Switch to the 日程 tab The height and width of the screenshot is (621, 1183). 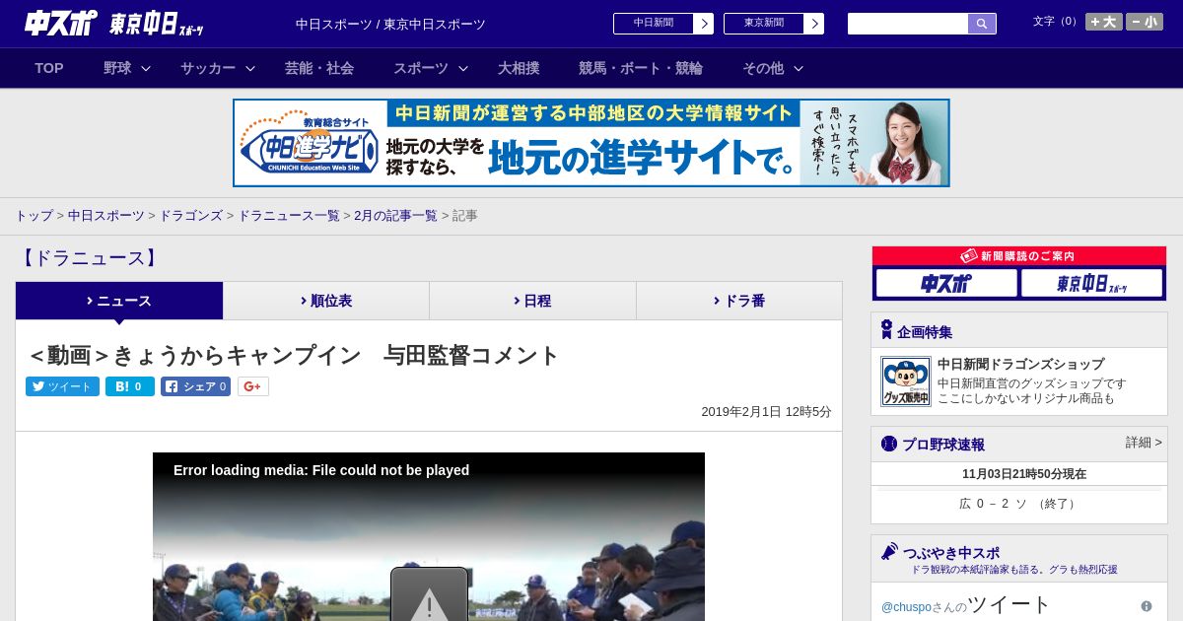coord(532,301)
